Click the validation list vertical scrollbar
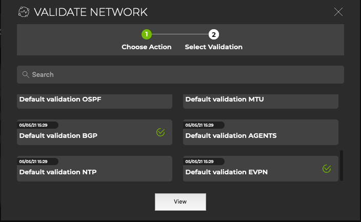The width and height of the screenshot is (361, 222). coord(342,165)
